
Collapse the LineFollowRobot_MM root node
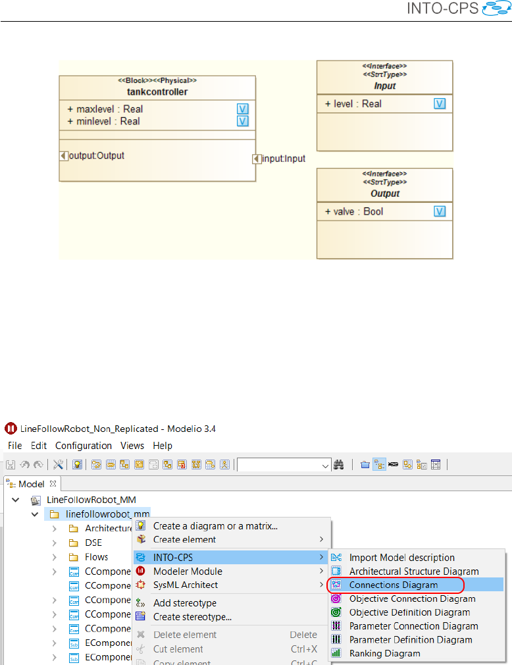[16, 500]
